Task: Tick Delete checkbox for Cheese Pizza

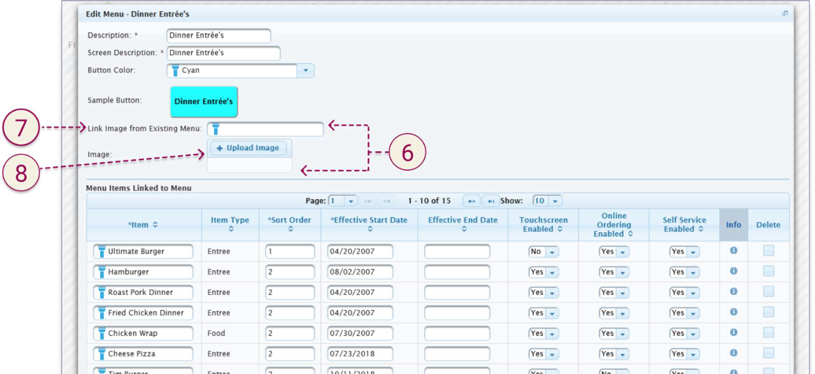Action: click(768, 353)
